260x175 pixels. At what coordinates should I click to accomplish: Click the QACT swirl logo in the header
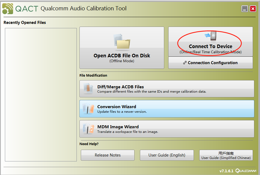(7, 8)
